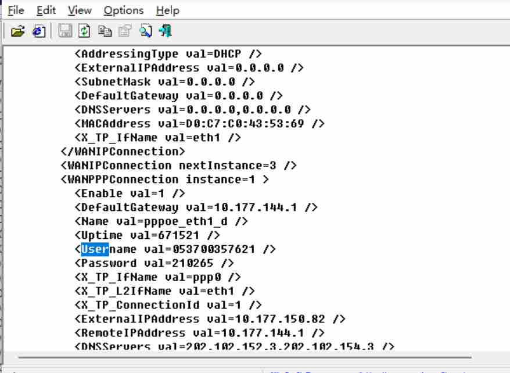Image resolution: width=510 pixels, height=373 pixels.
Task: Open the grayed-out properties icon
Action: click(125, 31)
